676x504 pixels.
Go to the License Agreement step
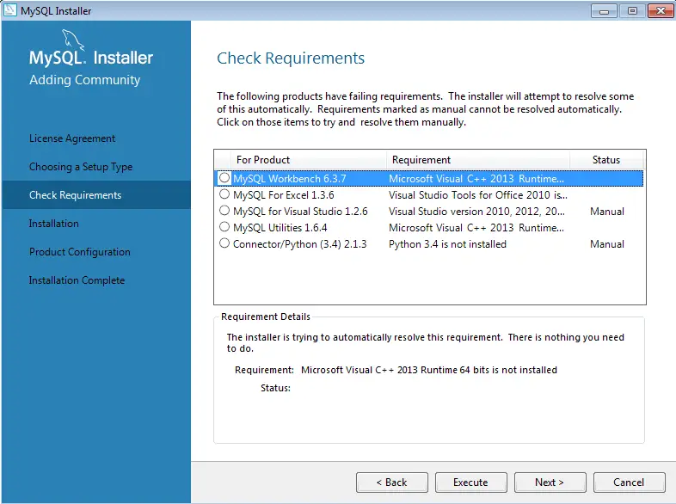pos(72,138)
